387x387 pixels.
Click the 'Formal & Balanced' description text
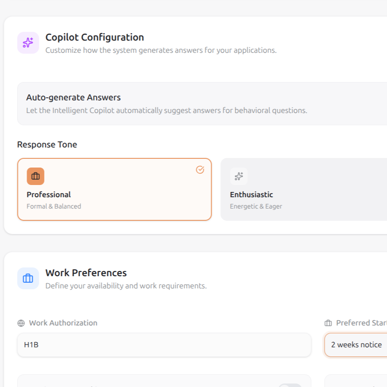[x=54, y=206]
